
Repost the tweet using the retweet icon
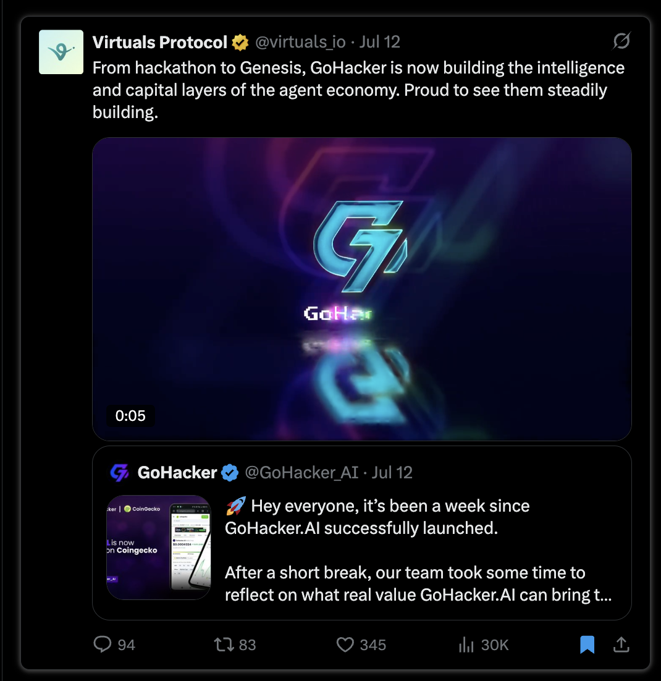coord(224,645)
